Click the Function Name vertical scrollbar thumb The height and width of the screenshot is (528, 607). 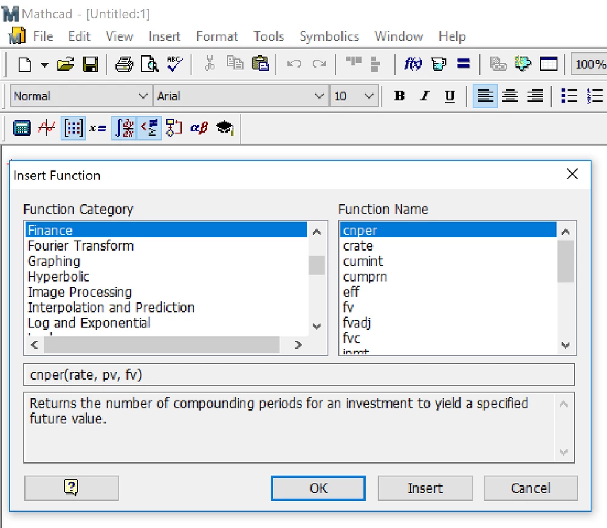pos(566,262)
